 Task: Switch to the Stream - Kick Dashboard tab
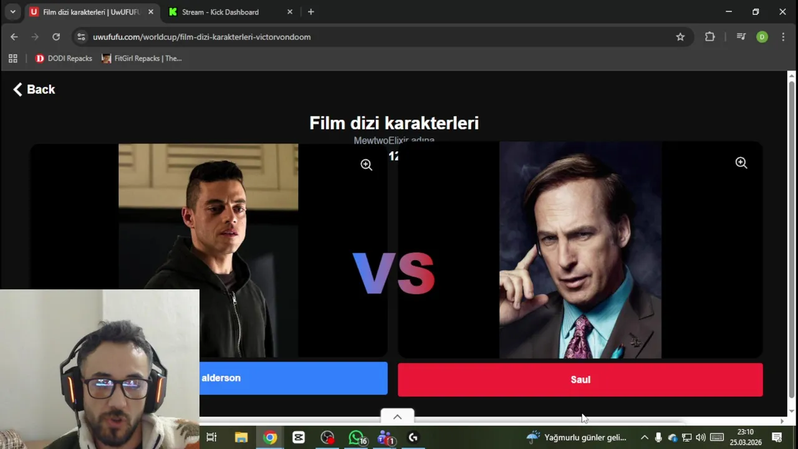[220, 12]
